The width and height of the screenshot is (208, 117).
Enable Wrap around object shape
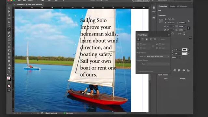coord(147,39)
